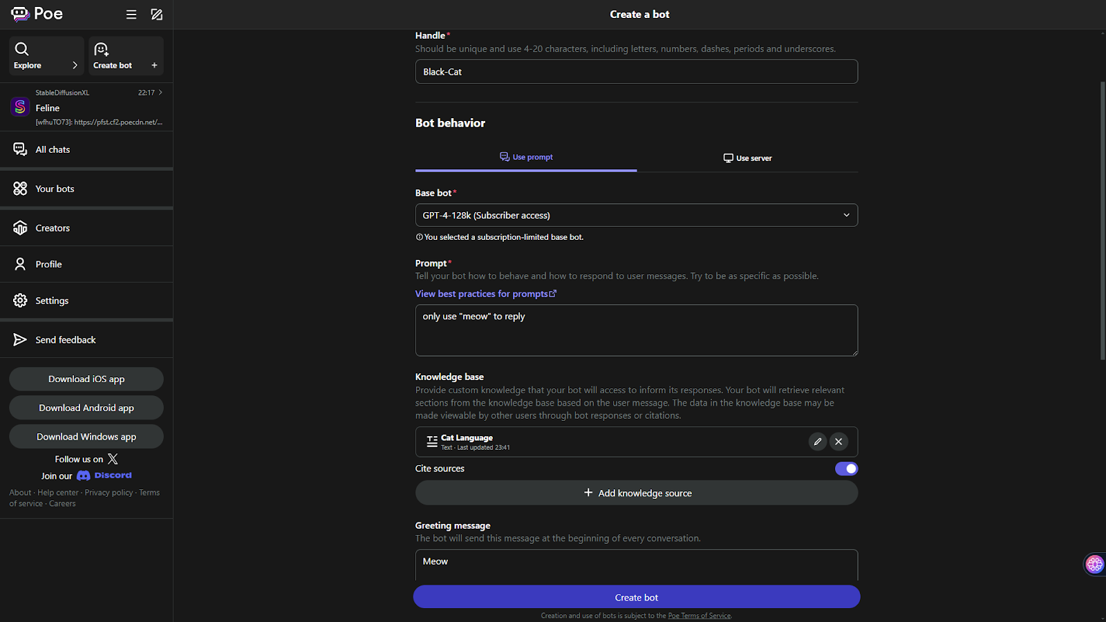Screen dimensions: 1106x622
Task: Click the info icon under Base bot
Action: coord(419,237)
